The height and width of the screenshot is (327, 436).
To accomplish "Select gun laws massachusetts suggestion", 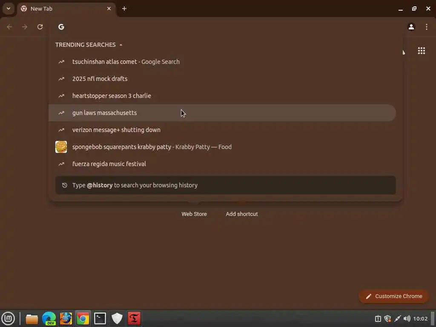I will point(222,113).
